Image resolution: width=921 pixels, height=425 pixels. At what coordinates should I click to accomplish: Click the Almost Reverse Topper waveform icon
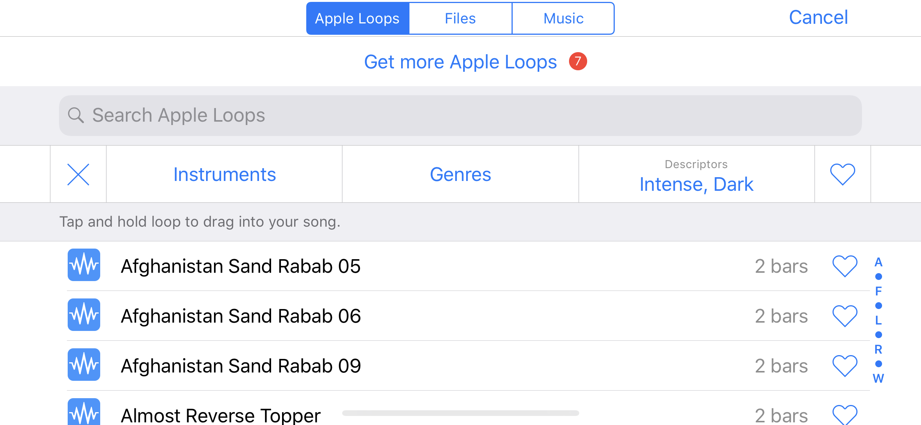[x=84, y=413]
